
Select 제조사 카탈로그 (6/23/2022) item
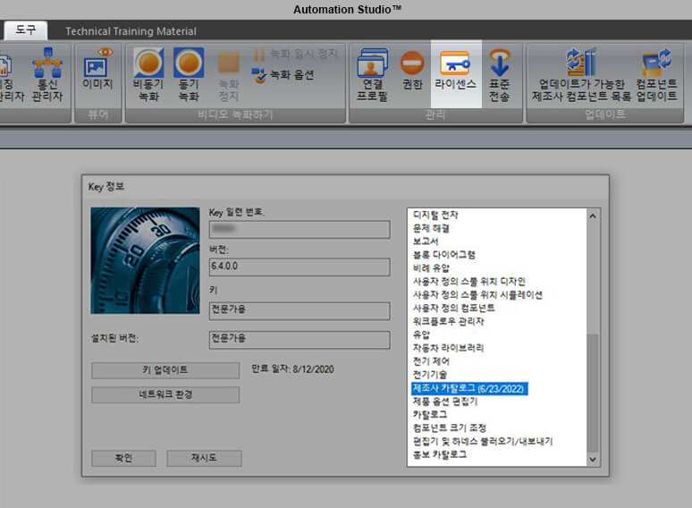click(x=468, y=388)
